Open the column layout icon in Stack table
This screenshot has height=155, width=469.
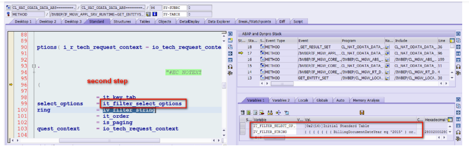point(452,40)
